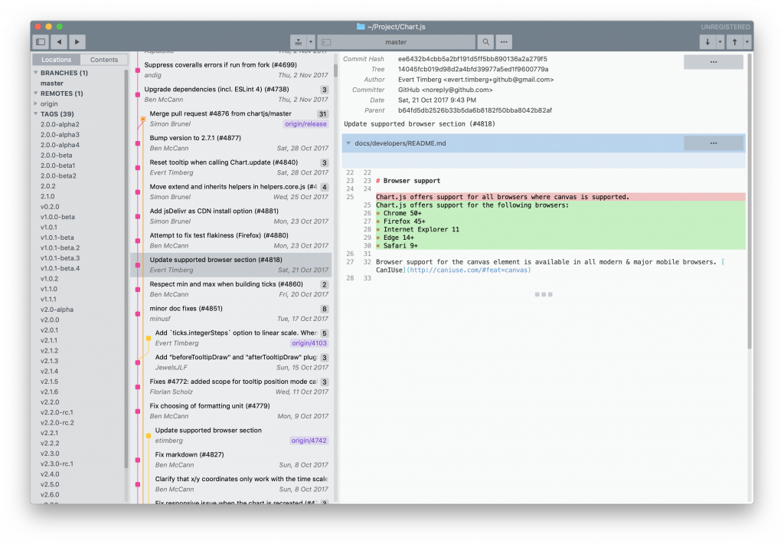Open README.md file ellipsis options button
784x544 pixels.
(x=714, y=143)
